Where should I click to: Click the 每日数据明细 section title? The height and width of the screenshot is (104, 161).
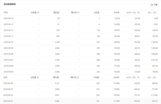(x=10, y=4)
